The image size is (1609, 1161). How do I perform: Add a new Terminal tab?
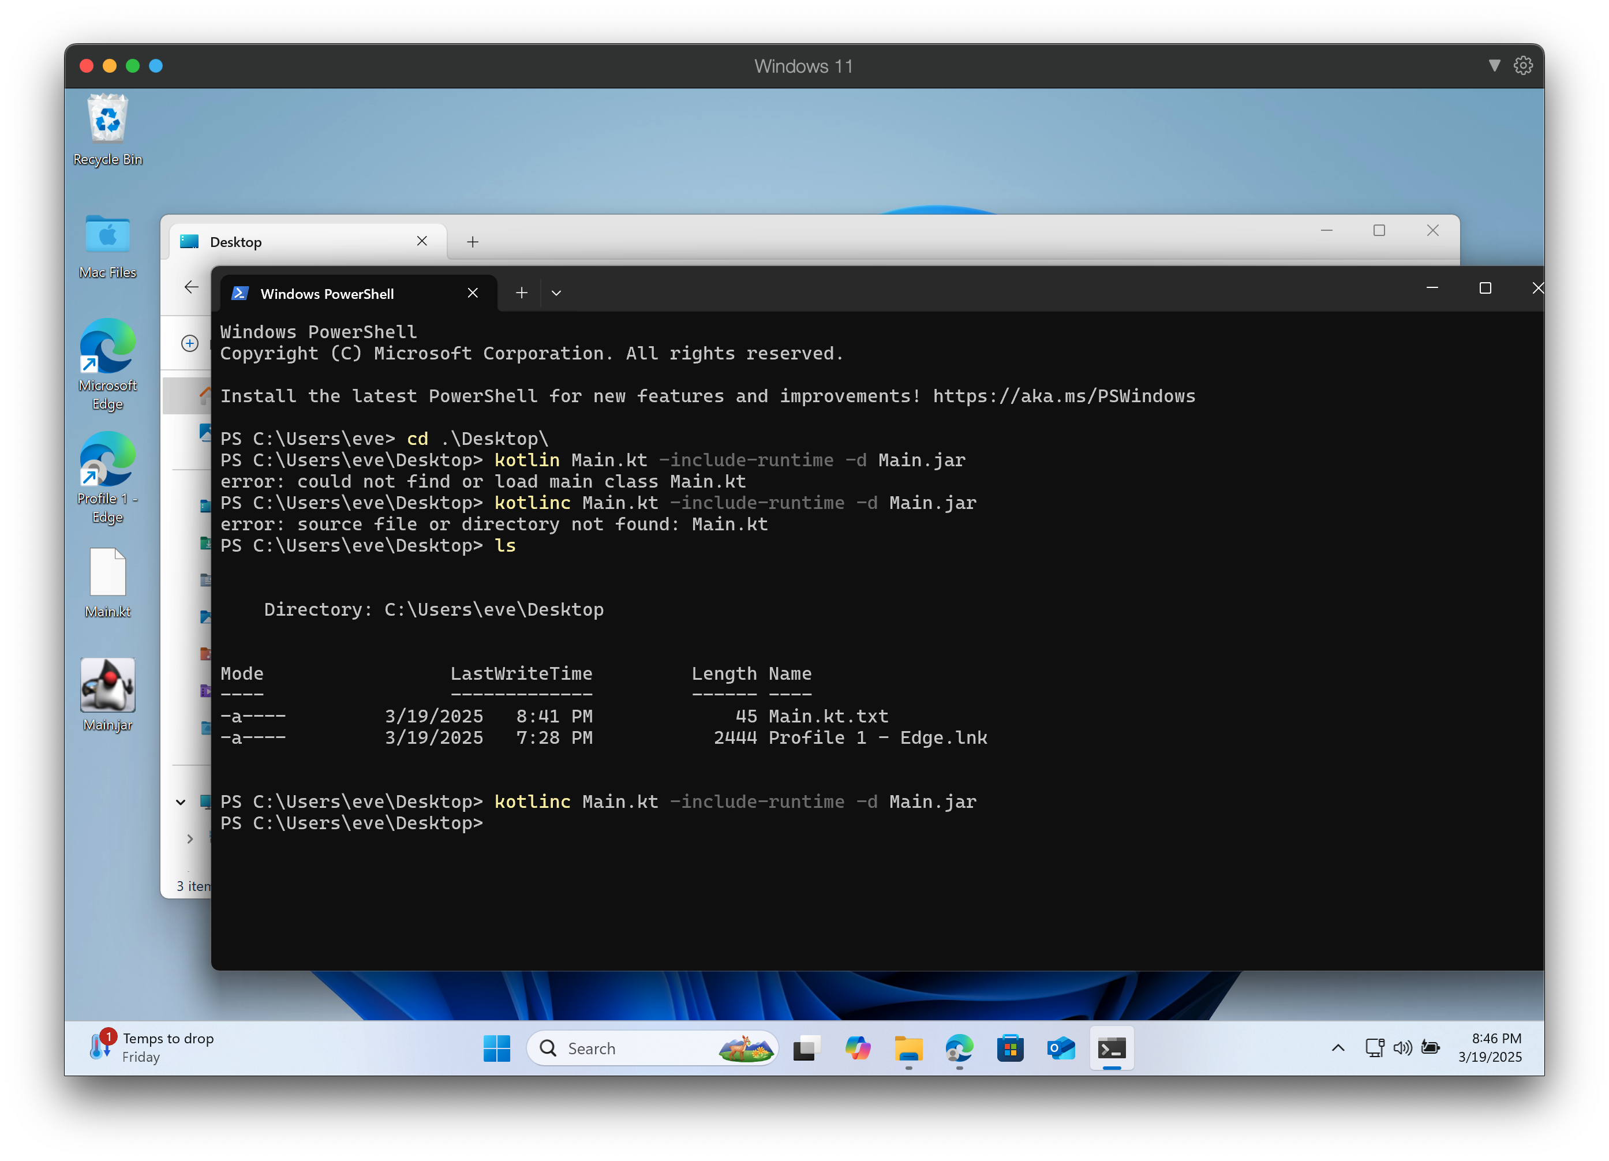pyautogui.click(x=522, y=292)
